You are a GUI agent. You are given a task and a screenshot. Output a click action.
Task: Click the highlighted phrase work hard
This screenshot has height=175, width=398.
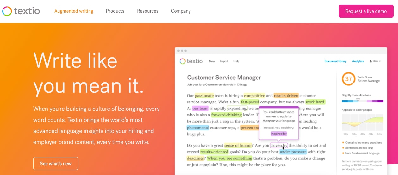[x=315, y=102]
